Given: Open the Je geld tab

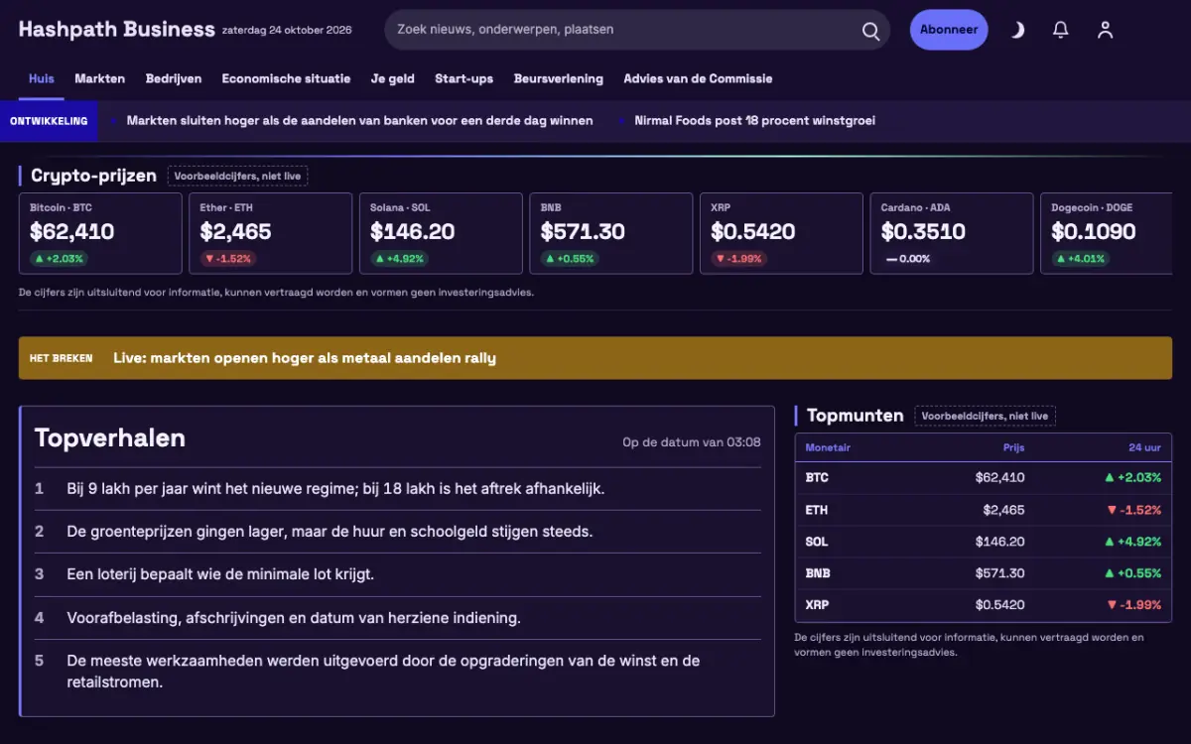Looking at the screenshot, I should pos(393,78).
